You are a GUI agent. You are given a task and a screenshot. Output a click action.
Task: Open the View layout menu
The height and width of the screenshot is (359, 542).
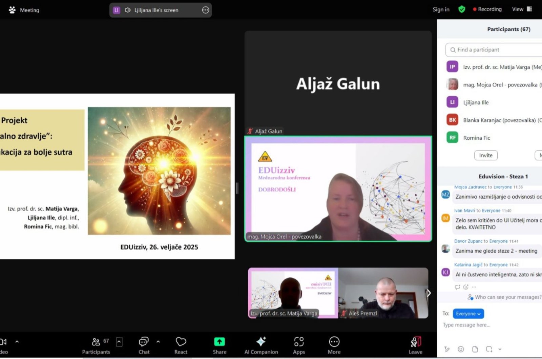(522, 9)
